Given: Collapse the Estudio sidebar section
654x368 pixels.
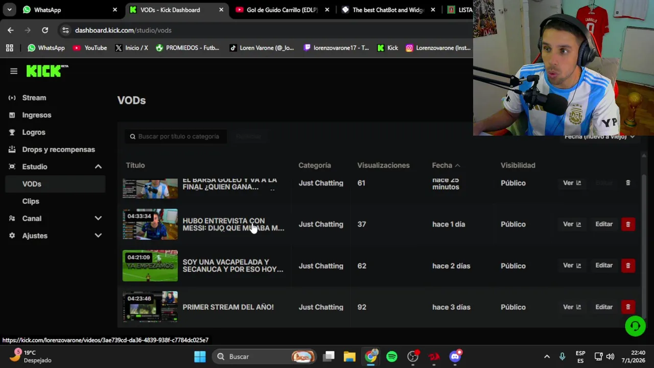Looking at the screenshot, I should tap(98, 167).
